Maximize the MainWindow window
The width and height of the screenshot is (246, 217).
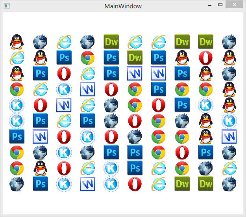[220, 5]
